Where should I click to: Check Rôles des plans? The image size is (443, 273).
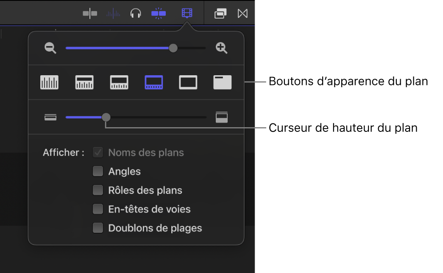pyautogui.click(x=98, y=190)
